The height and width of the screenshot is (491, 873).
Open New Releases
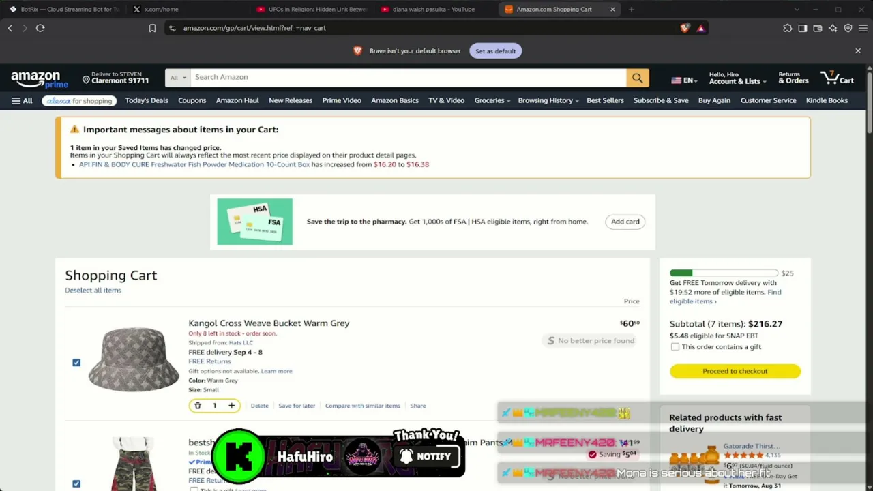point(291,101)
